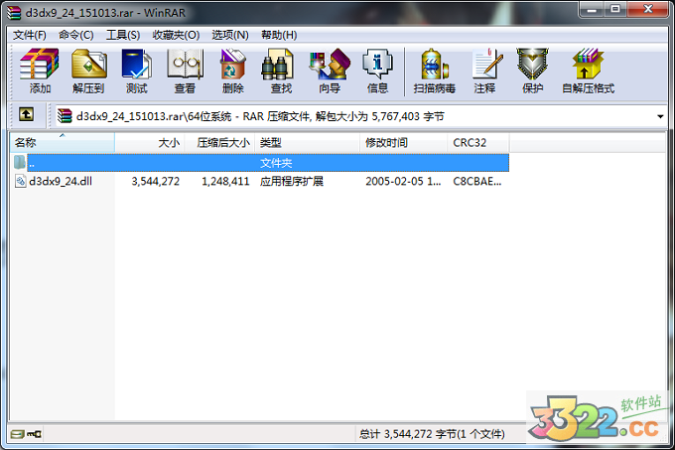Open the 命令(C) menu
This screenshot has width=675, height=450.
click(x=76, y=35)
